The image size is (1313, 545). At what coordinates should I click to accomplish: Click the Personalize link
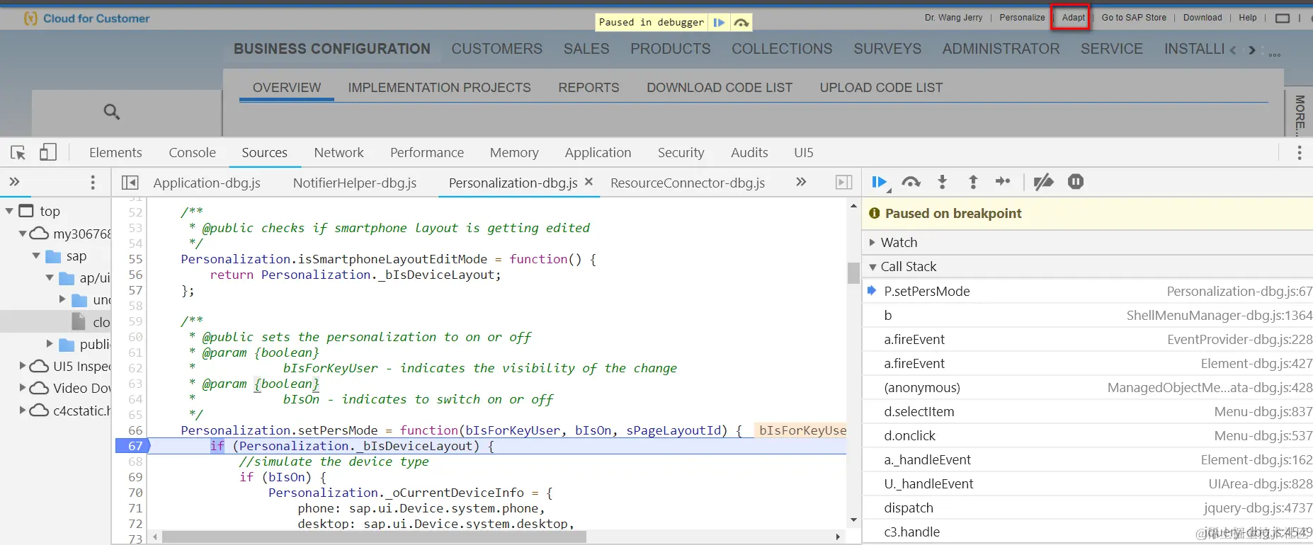pyautogui.click(x=1022, y=18)
